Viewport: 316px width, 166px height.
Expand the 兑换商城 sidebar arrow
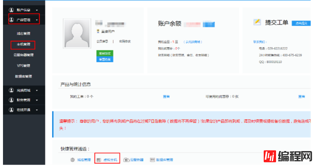pos(37,90)
